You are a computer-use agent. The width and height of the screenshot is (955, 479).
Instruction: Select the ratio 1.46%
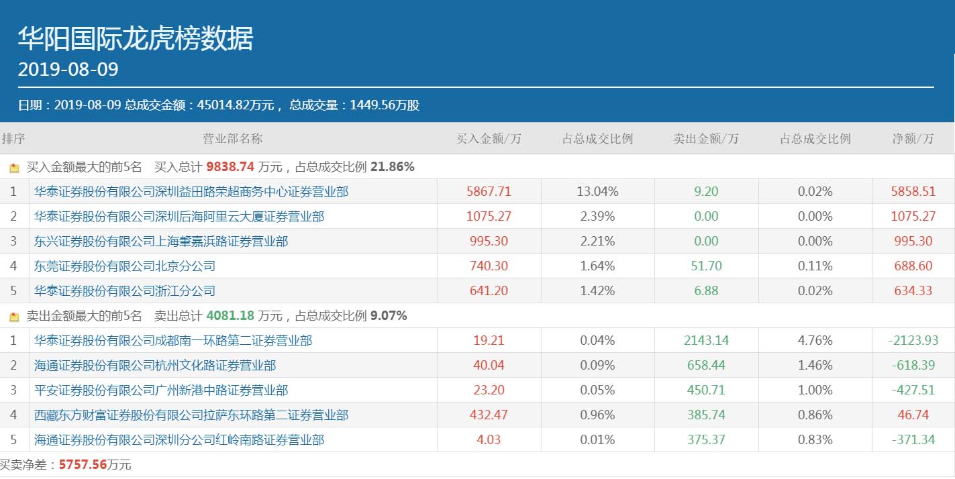[x=815, y=366]
